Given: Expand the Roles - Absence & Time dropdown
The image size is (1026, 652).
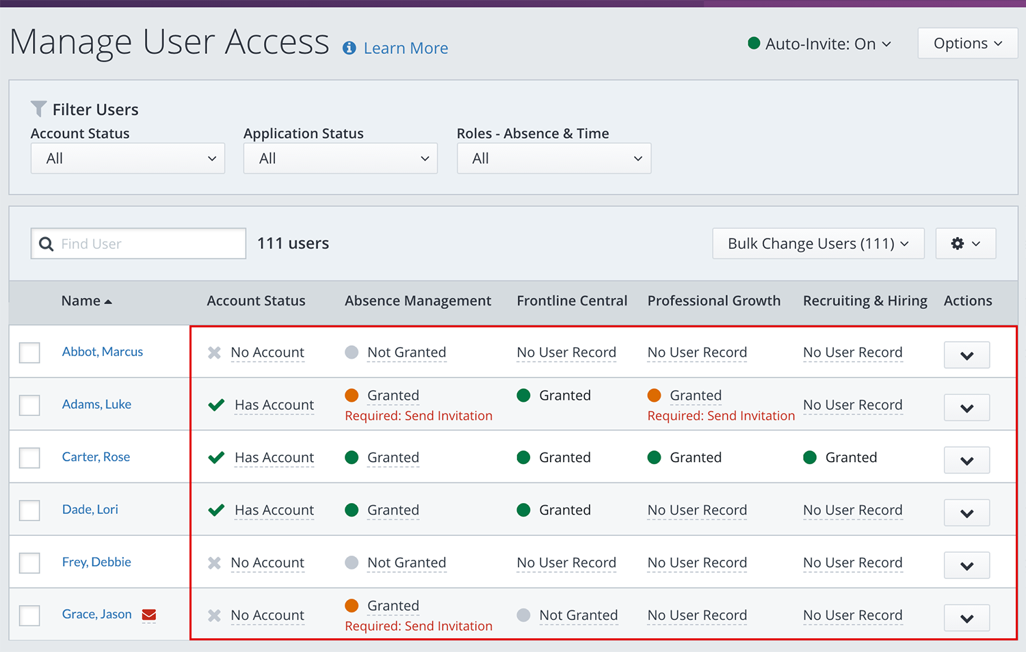Looking at the screenshot, I should tap(553, 159).
